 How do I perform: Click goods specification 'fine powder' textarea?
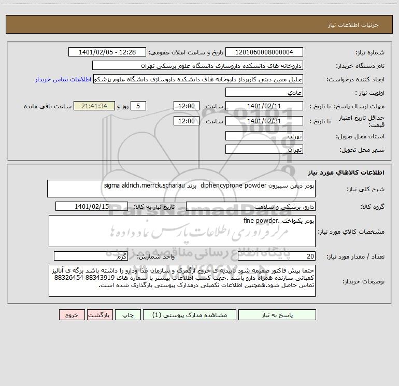pyautogui.click(x=182, y=231)
